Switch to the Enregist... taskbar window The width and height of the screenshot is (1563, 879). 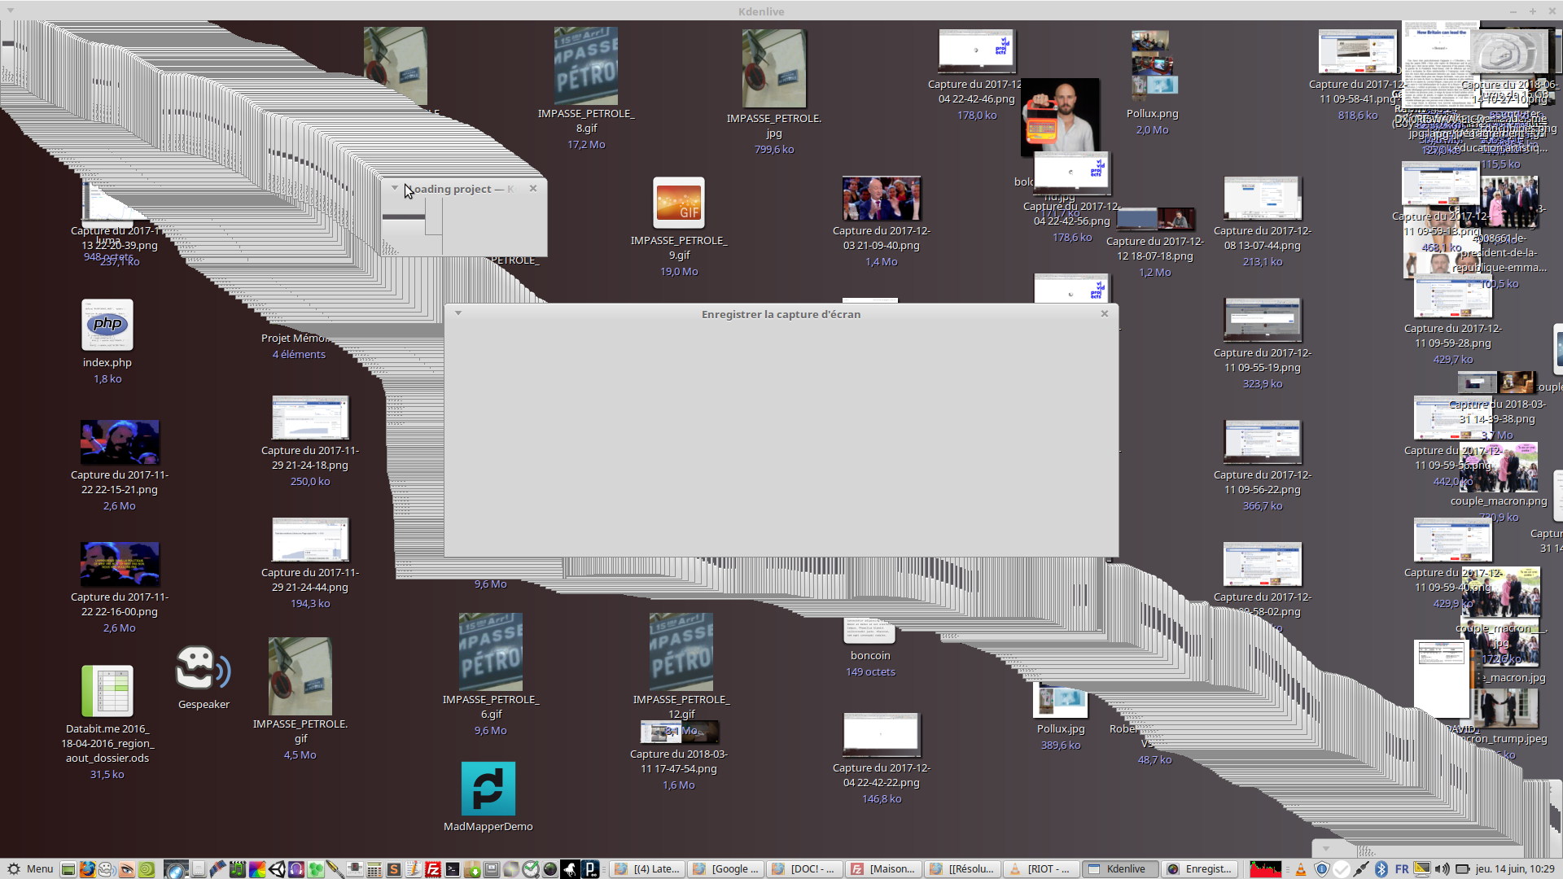pos(1200,869)
